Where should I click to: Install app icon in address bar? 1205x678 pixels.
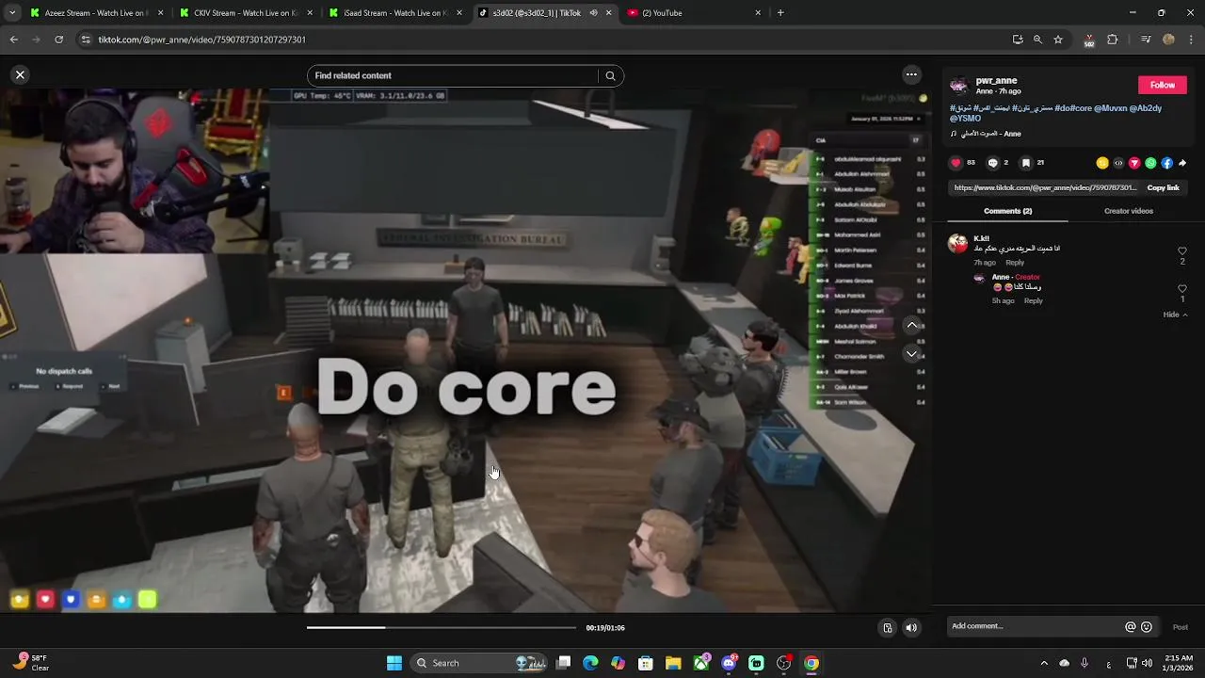[x=1018, y=40]
